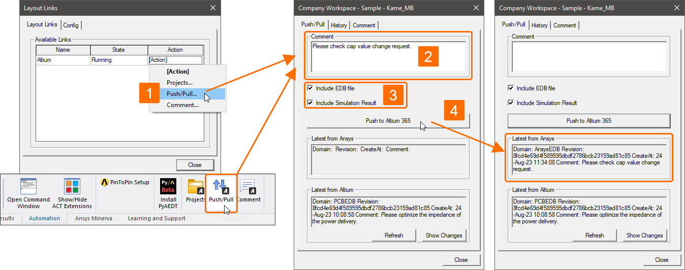Select Push/Pull tab in right workspace dialog
Viewport: 685px width, 270px height.
coord(514,24)
